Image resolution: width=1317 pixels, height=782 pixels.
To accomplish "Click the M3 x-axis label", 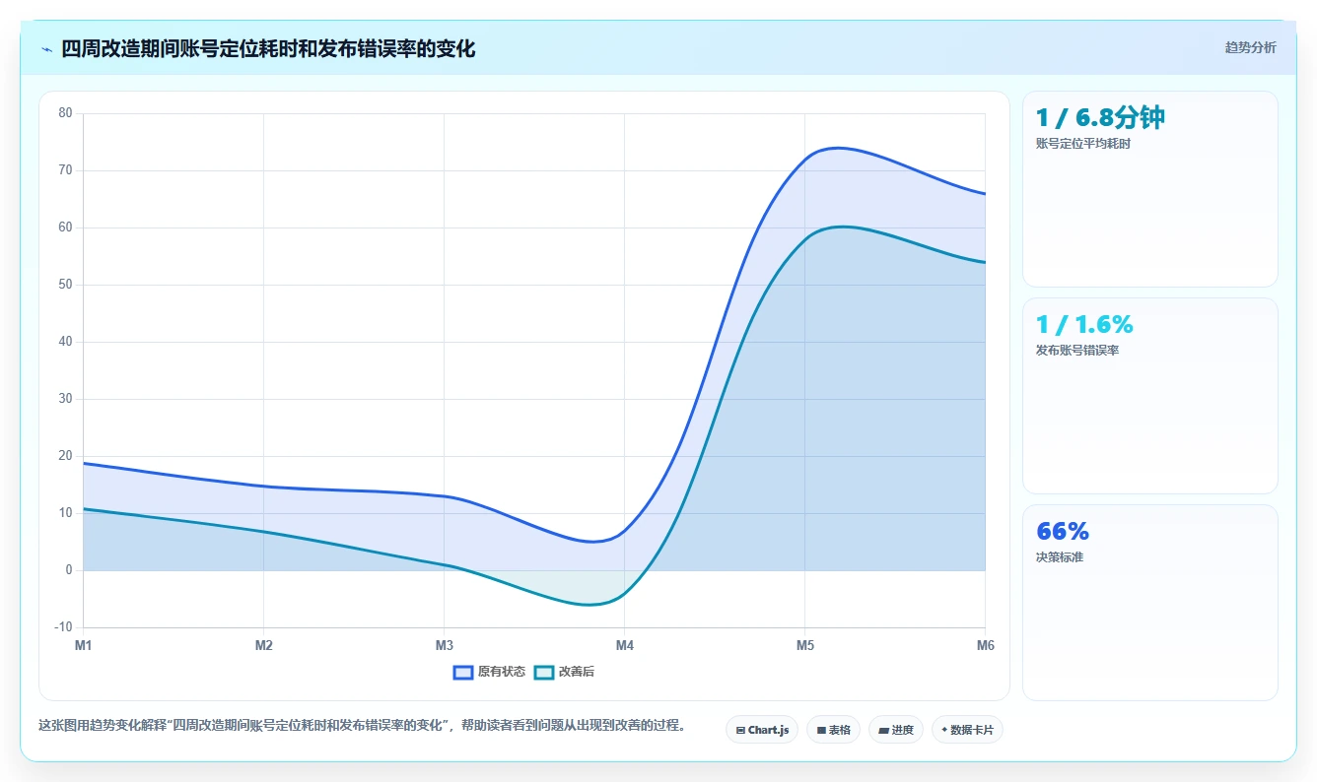I will [444, 646].
